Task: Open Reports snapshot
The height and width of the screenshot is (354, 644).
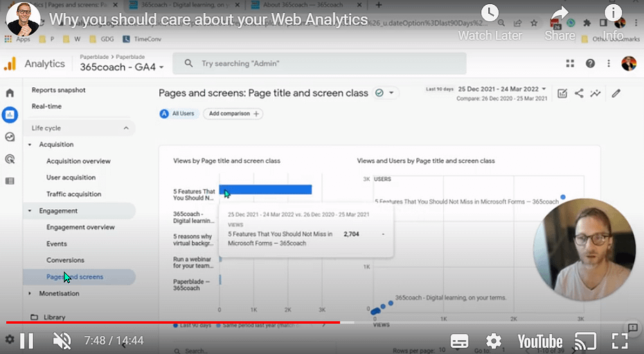Action: pos(58,90)
